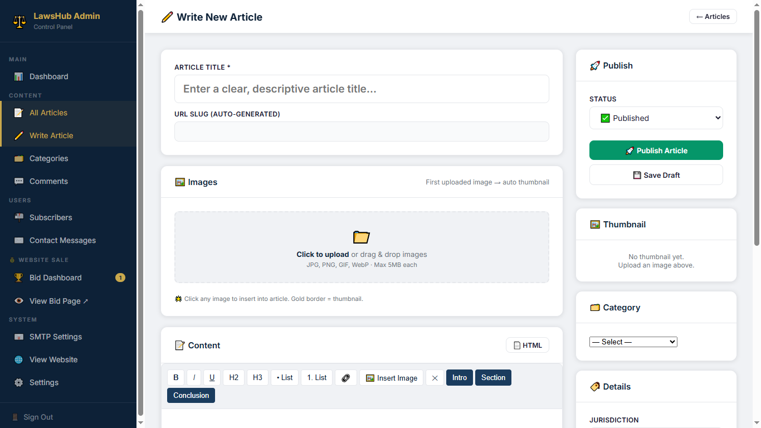Save the article as draft
This screenshot has width=761, height=428.
click(656, 175)
